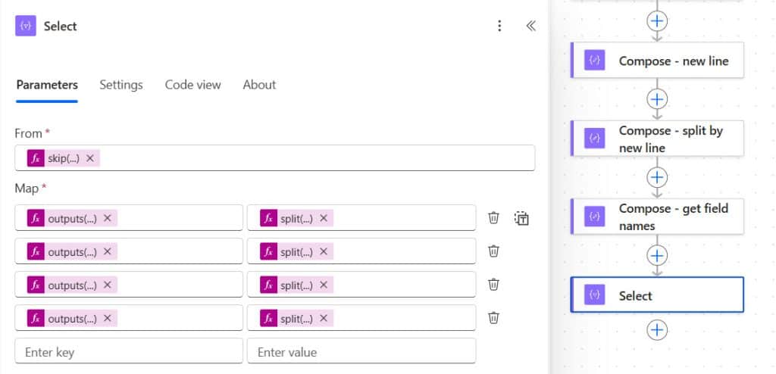
Task: Click Compose - split by new line icon
Action: tap(594, 139)
